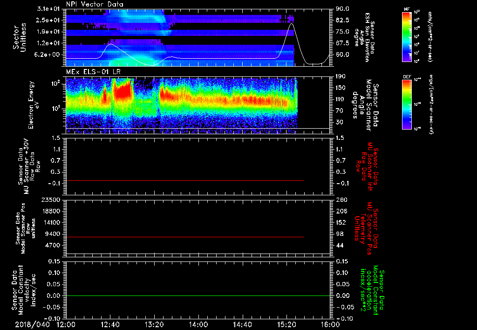
Task: Click the red 'MU Scanner Pos Telemetry' label
Action: [366, 229]
